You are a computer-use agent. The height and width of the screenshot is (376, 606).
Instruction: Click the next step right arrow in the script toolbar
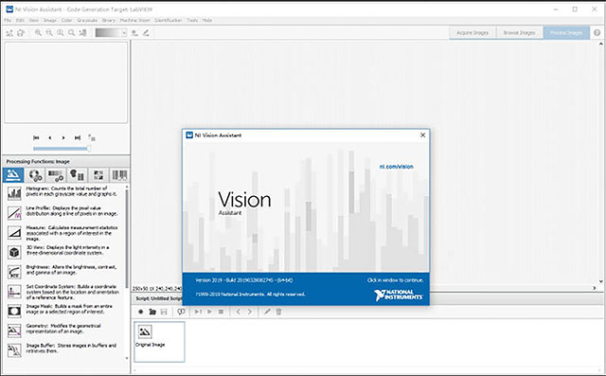[250, 312]
